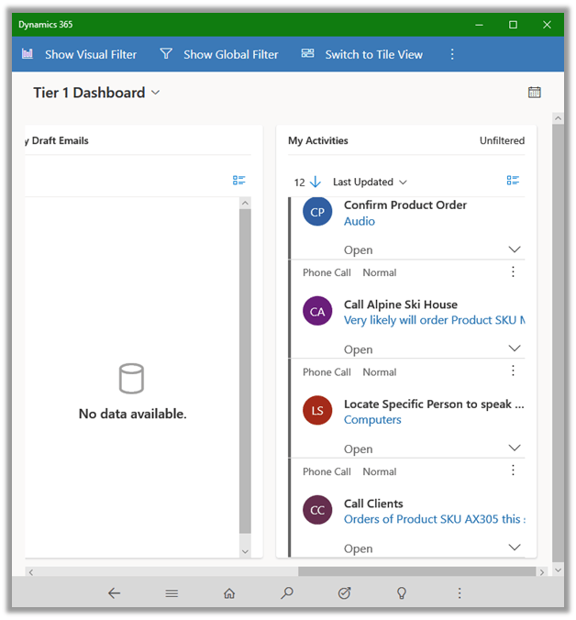The height and width of the screenshot is (620, 576).
Task: Go to Home in the bottom bar
Action: 229,593
